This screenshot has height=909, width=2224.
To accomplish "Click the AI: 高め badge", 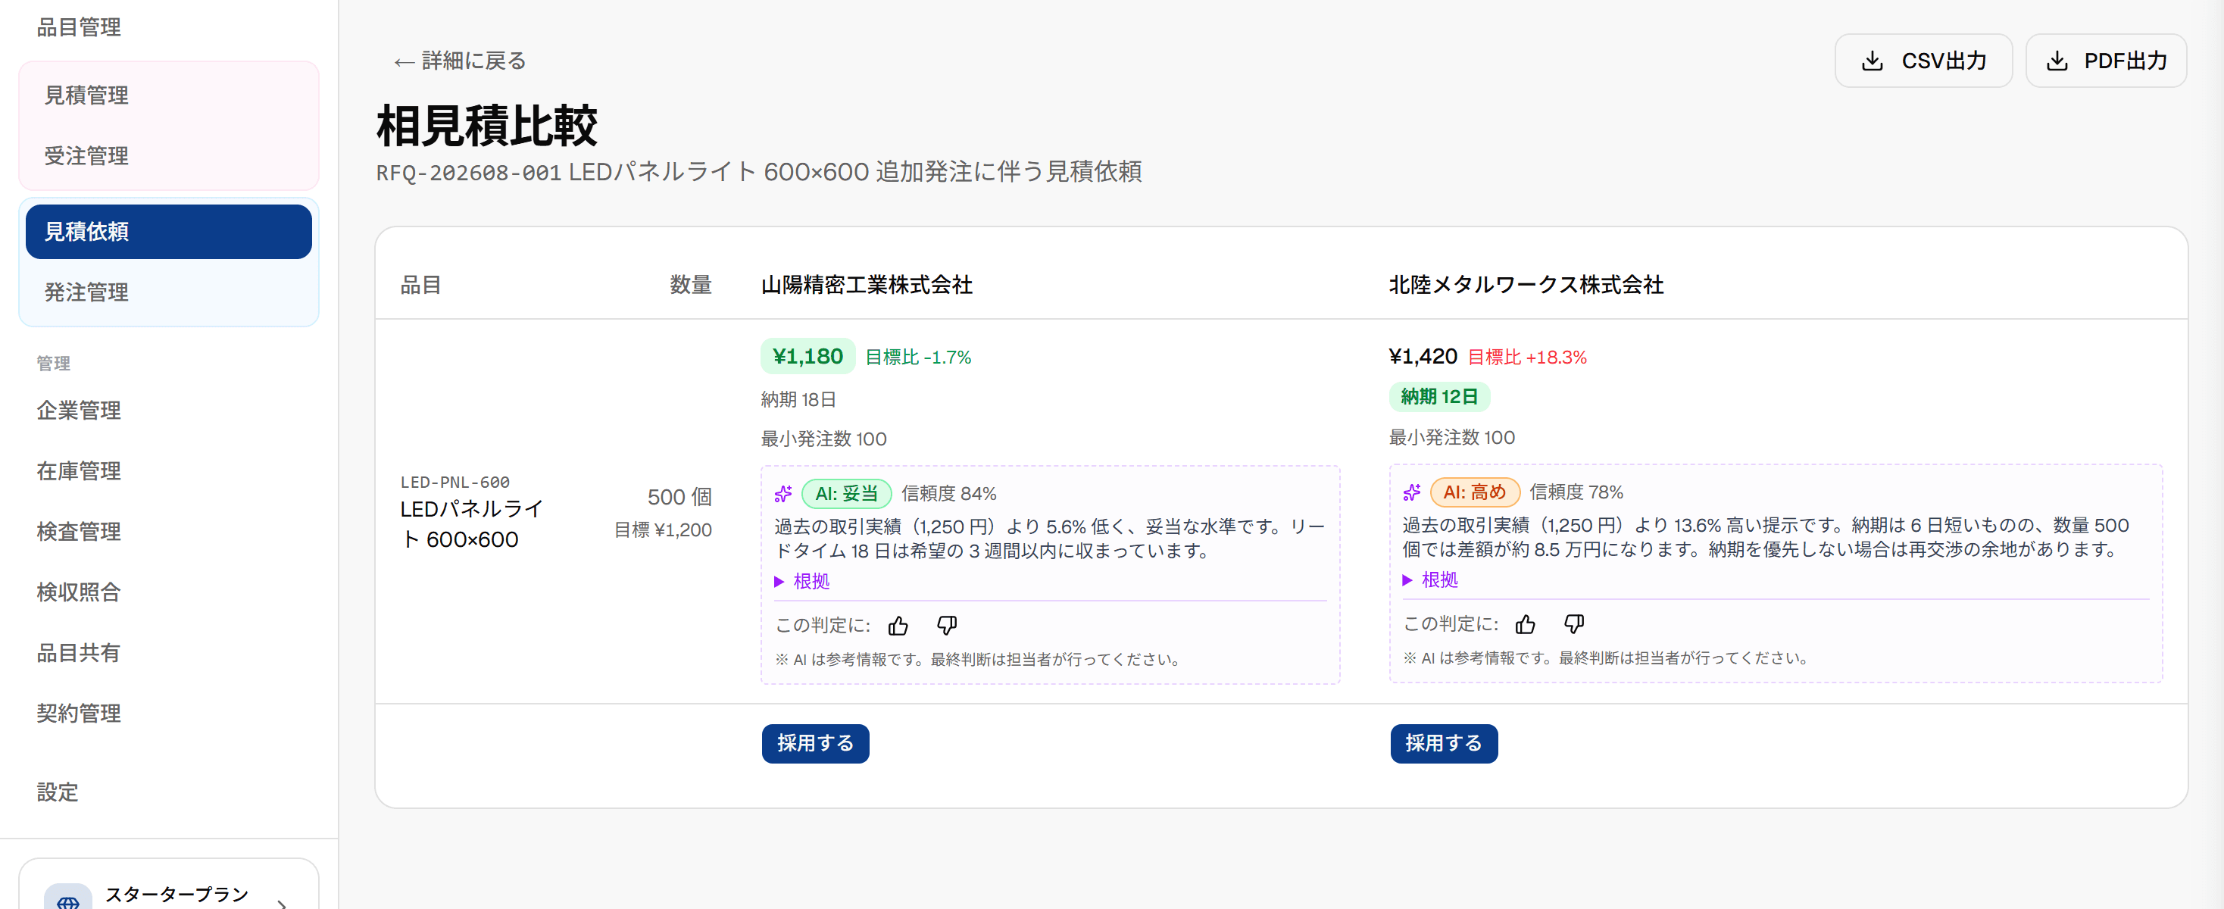I will pyautogui.click(x=1475, y=491).
